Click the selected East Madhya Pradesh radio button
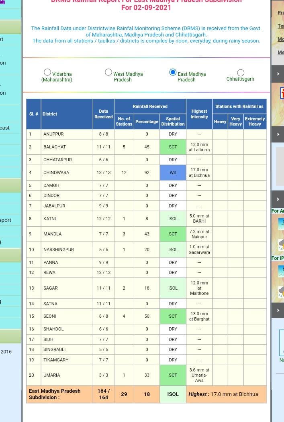284x422 pixels. point(173,72)
